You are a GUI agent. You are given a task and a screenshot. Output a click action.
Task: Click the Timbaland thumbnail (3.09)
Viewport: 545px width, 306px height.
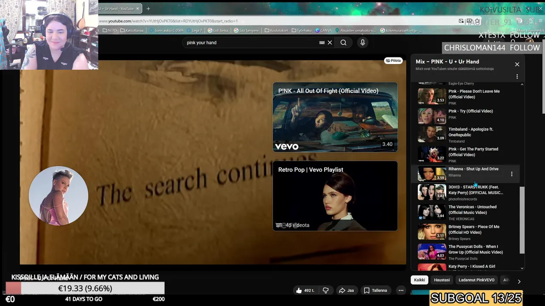coord(432,134)
